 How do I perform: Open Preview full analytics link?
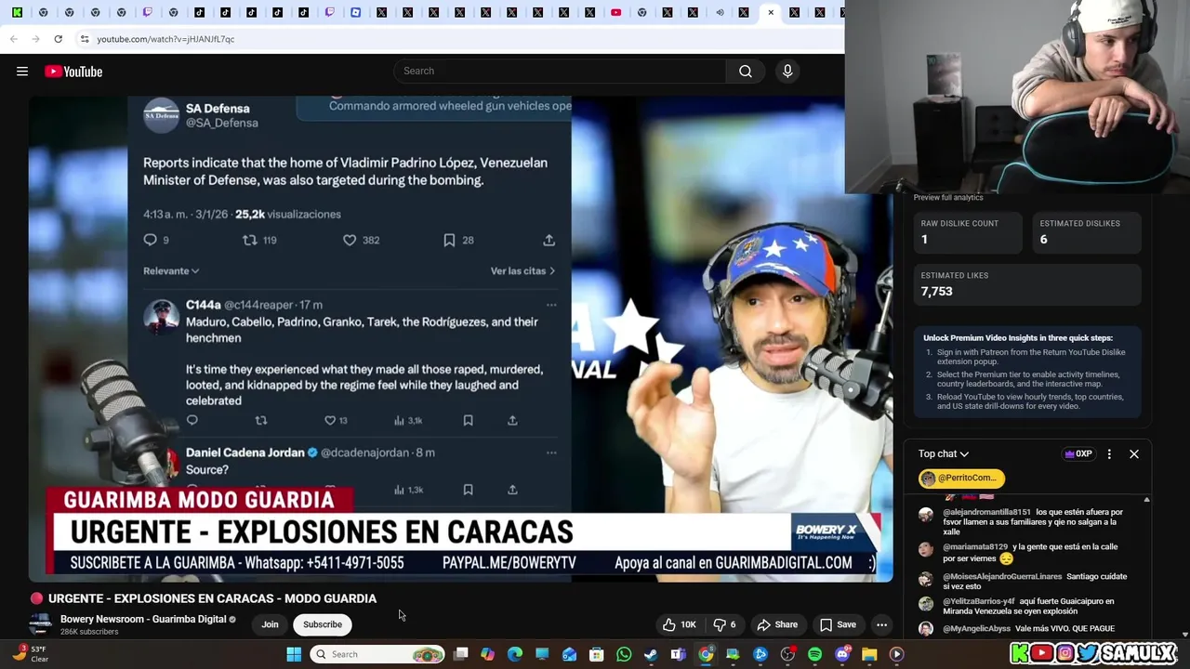948,197
